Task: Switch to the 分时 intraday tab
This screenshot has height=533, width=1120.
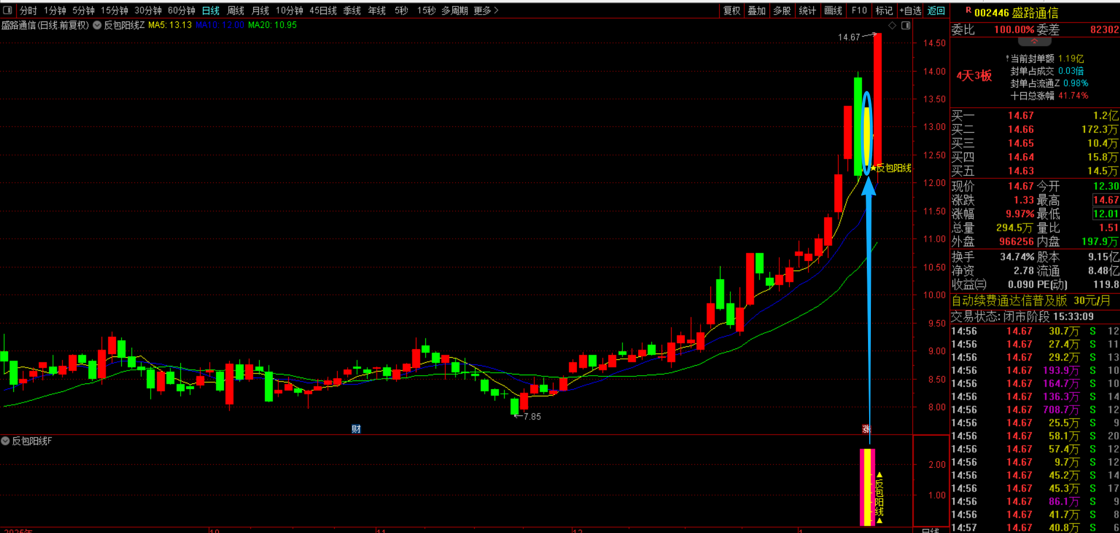Action: click(x=28, y=10)
